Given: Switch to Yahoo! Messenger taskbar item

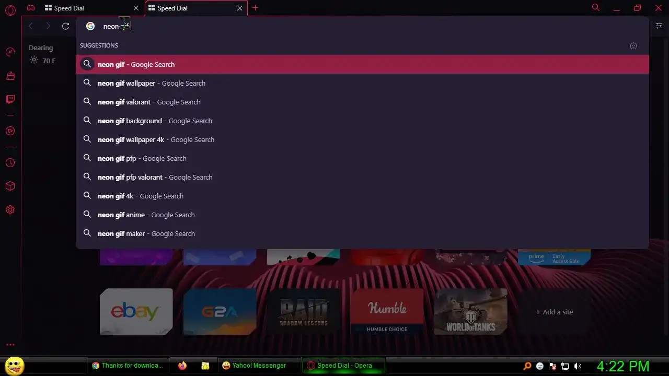Looking at the screenshot, I should 260,366.
